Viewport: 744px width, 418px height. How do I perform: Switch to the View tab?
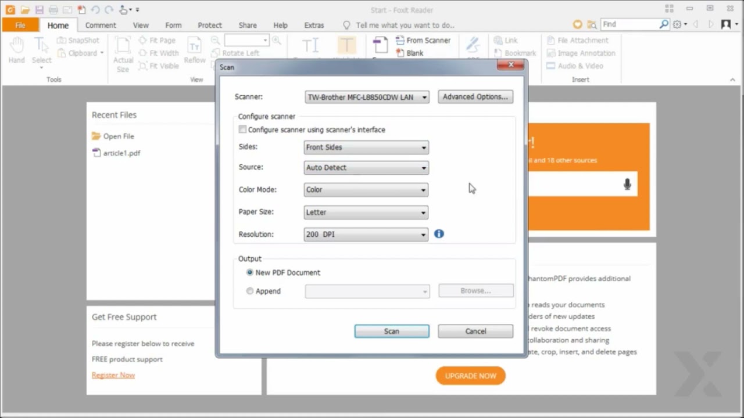[141, 25]
